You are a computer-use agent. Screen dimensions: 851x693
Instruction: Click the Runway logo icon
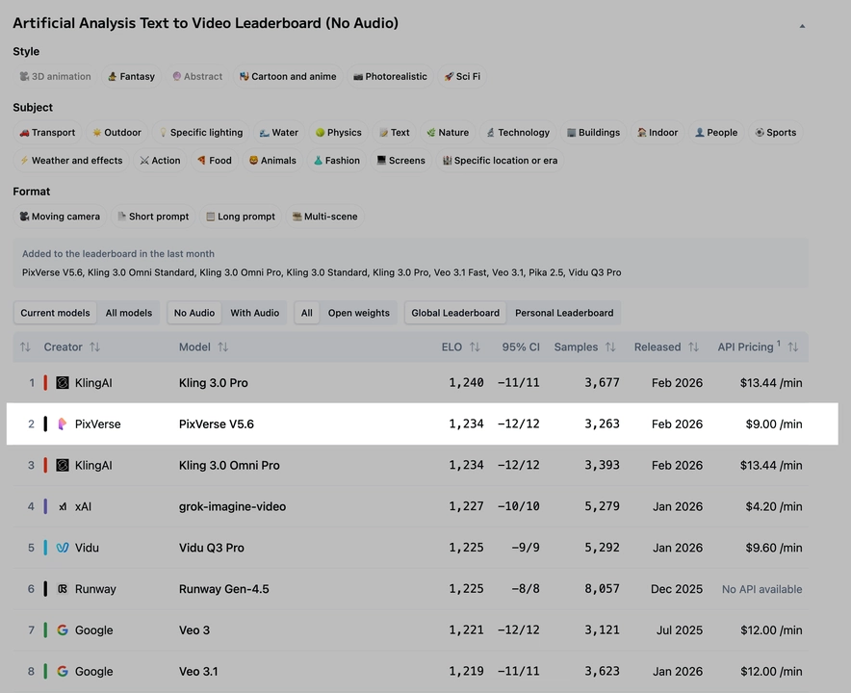[63, 589]
